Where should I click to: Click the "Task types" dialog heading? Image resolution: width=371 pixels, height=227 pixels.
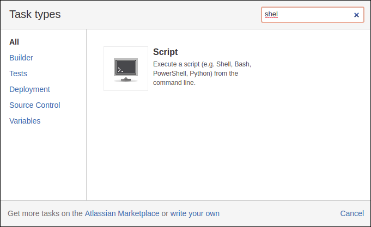[x=35, y=15]
